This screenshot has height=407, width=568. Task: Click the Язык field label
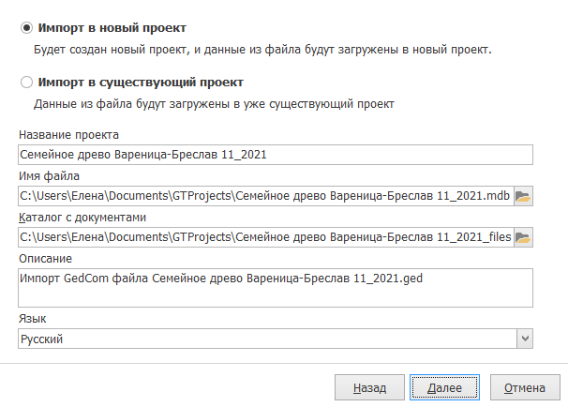[32, 319]
